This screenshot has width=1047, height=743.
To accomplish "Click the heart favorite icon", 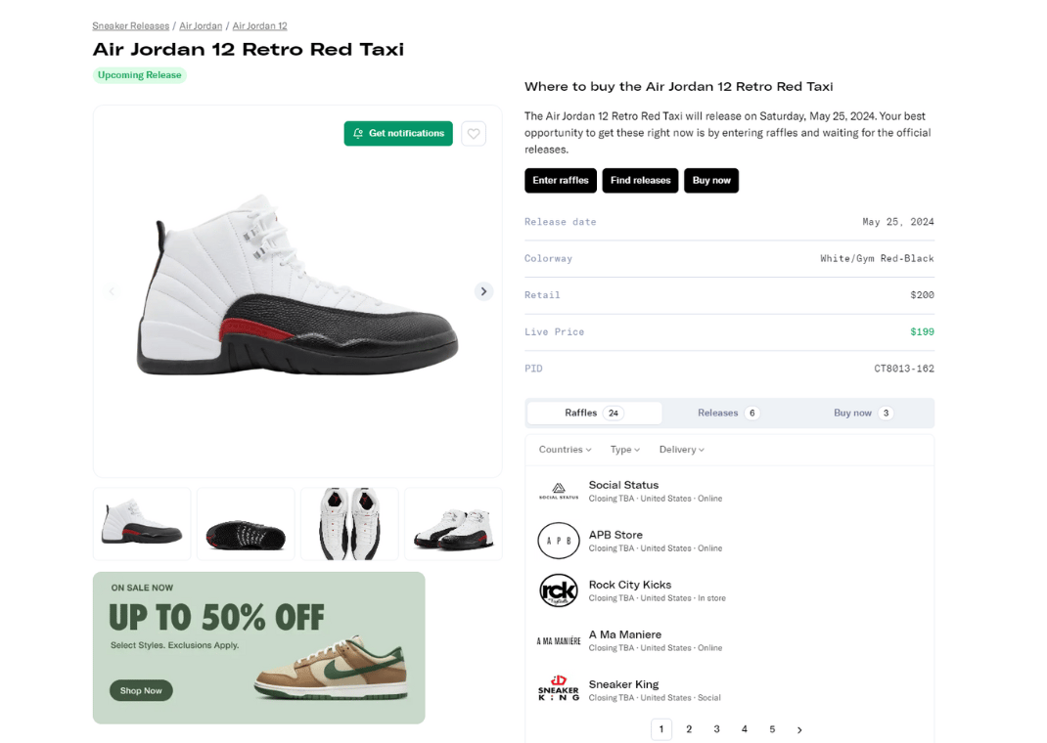I will coord(474,134).
